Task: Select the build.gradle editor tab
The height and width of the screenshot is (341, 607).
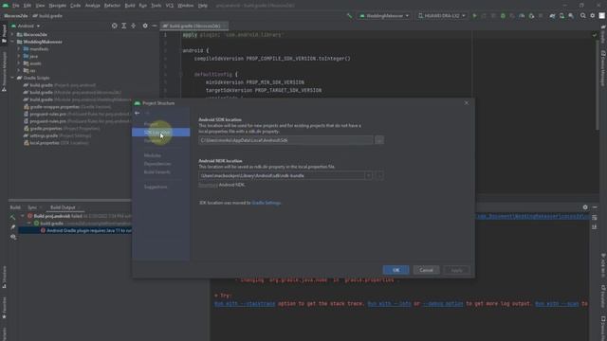Action: [x=194, y=26]
